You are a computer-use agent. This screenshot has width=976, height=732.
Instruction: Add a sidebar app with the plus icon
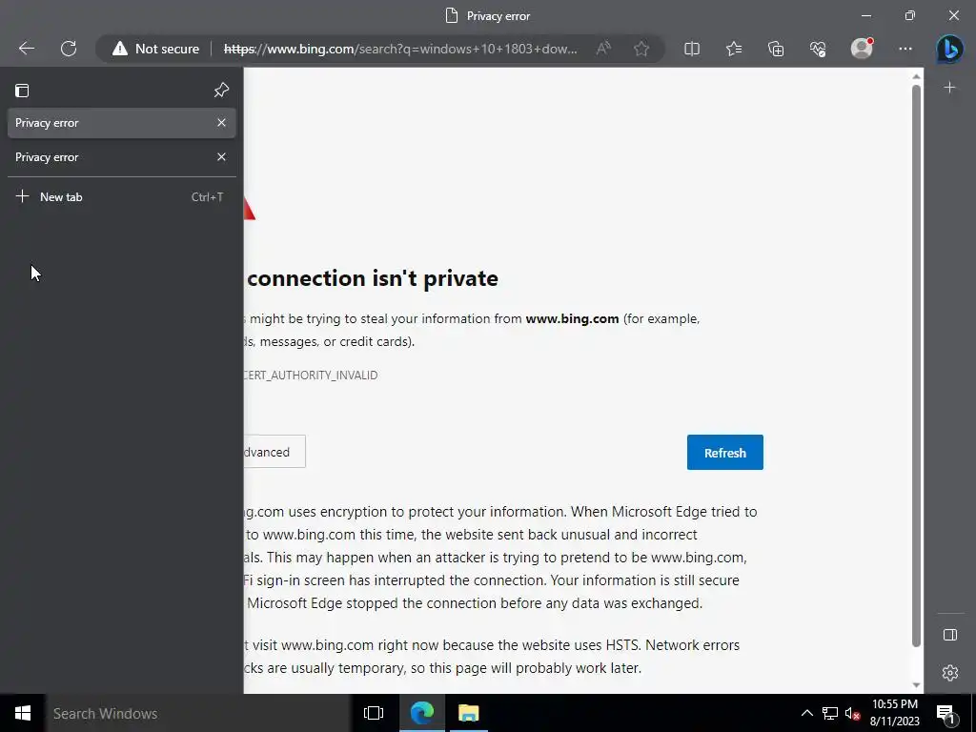(950, 88)
